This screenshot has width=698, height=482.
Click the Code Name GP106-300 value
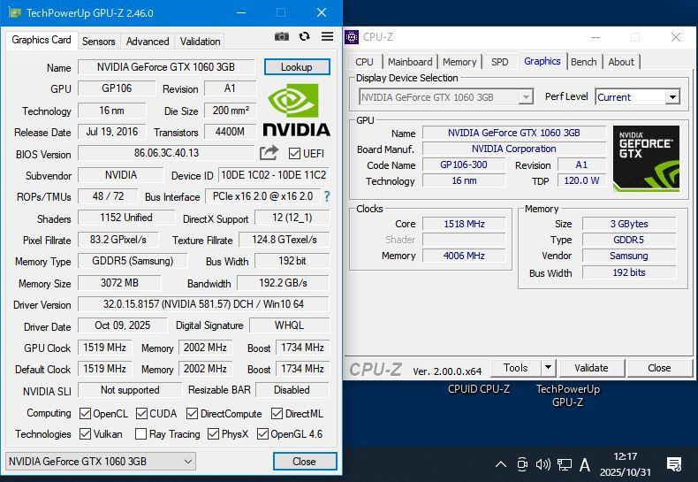(x=464, y=164)
